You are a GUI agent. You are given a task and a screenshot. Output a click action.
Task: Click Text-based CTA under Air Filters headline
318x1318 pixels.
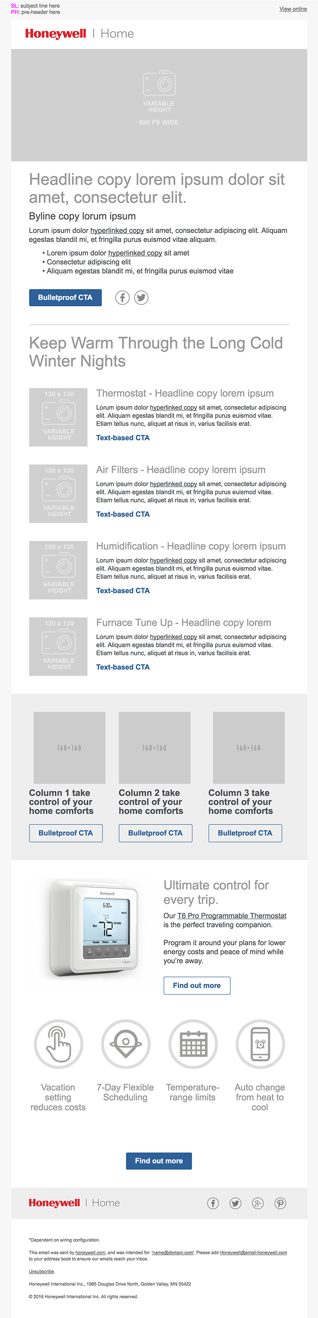click(x=123, y=514)
